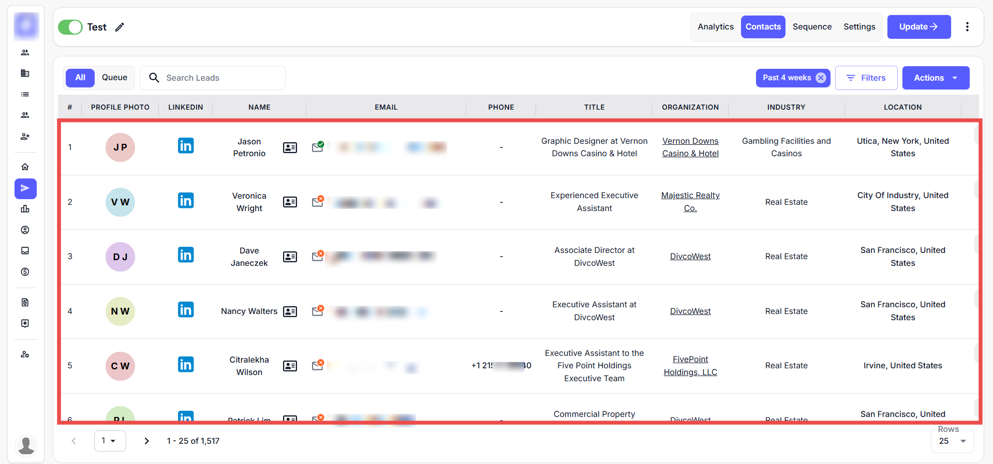The width and height of the screenshot is (993, 464).
Task: Open the Rows per page dropdown
Action: click(952, 441)
